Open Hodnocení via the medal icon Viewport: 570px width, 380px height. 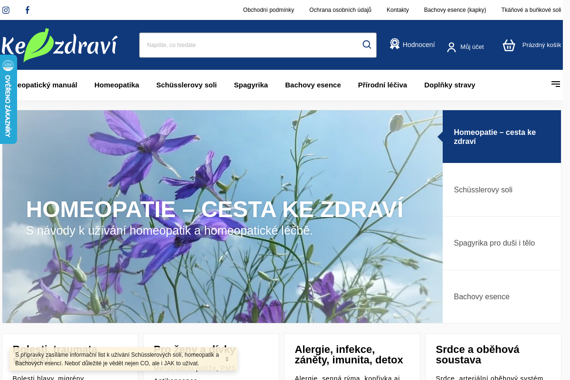tap(394, 44)
